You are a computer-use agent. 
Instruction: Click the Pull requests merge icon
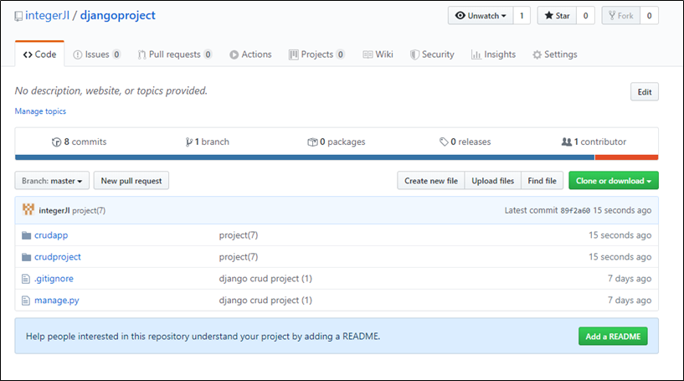click(141, 54)
